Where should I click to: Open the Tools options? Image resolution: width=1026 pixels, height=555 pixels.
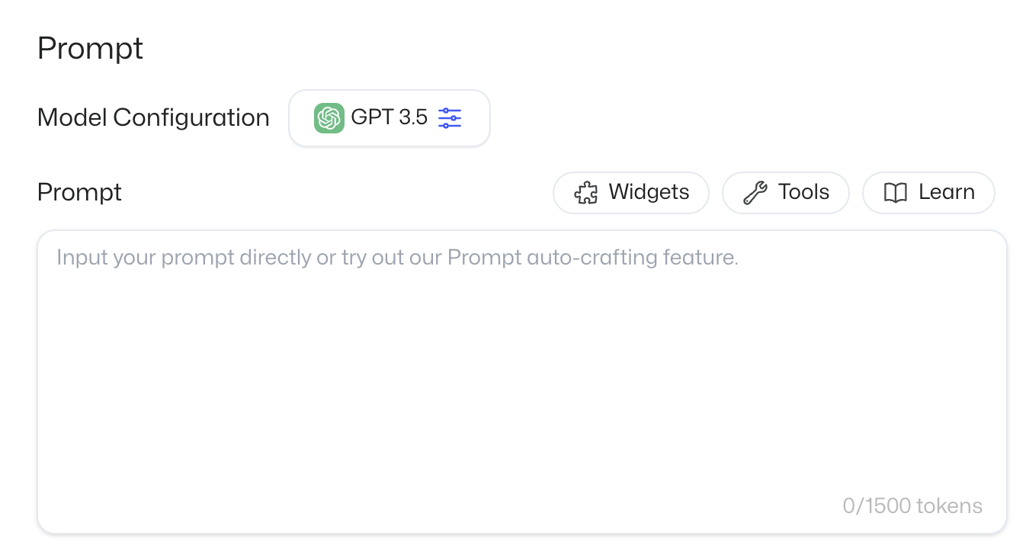(785, 193)
